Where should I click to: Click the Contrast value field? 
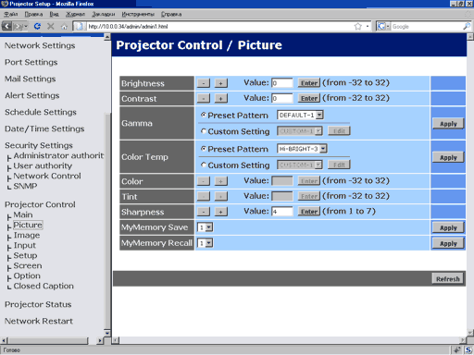pyautogui.click(x=282, y=98)
